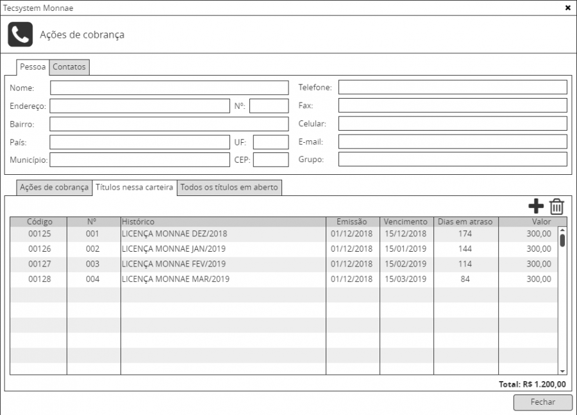Click into the E-mail field

pos(453,142)
